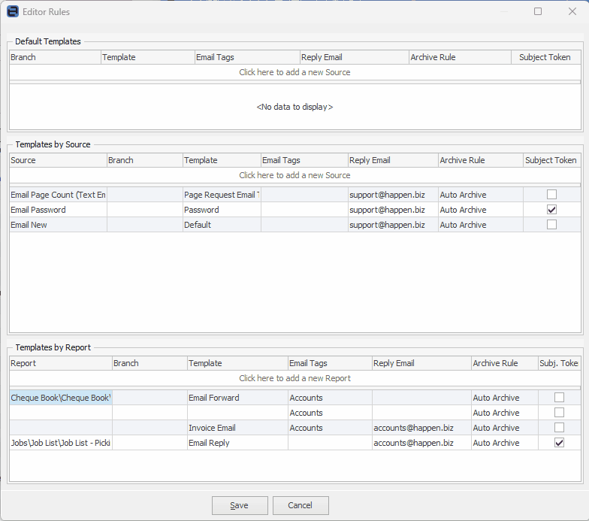Add a new Source in Templates by Source
The image size is (589, 521).
[x=294, y=175]
